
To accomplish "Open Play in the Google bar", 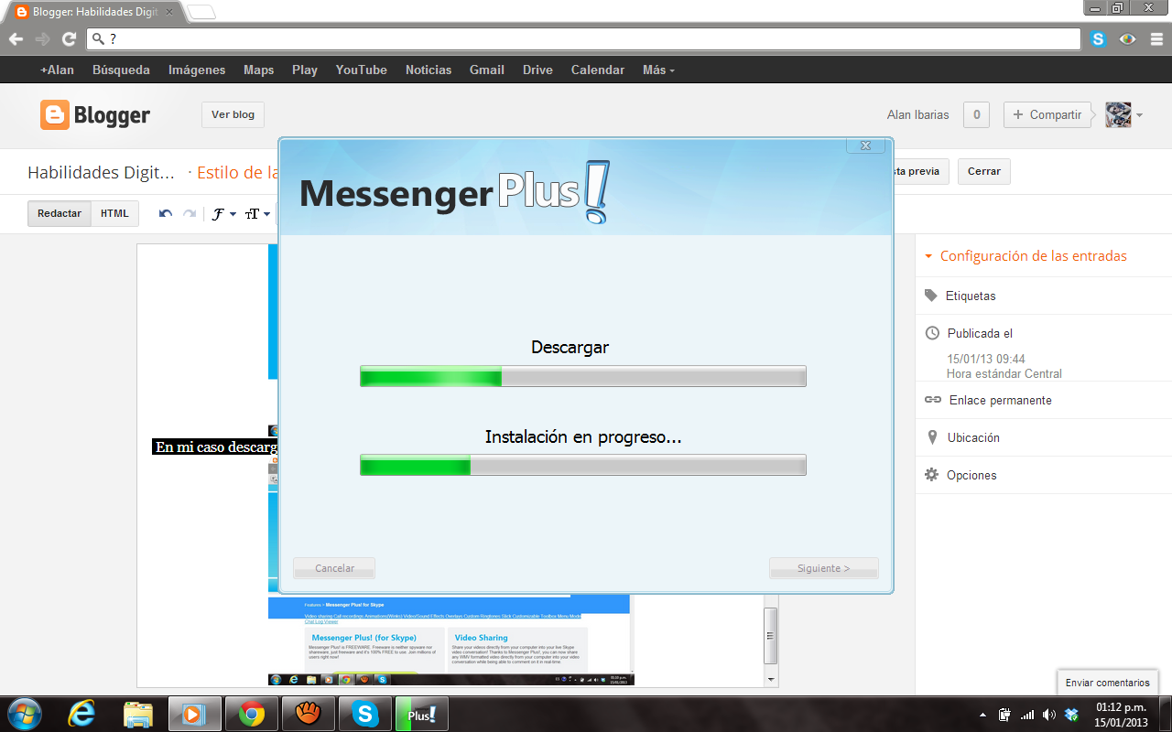I will coord(305,70).
